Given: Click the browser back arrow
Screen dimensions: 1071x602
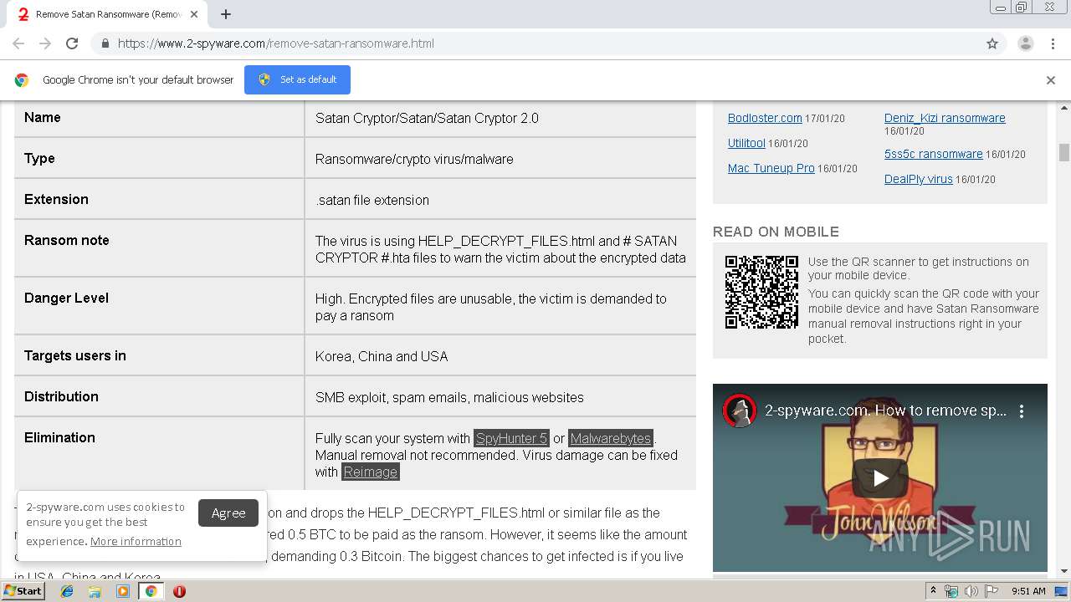Looking at the screenshot, I should coord(18,43).
